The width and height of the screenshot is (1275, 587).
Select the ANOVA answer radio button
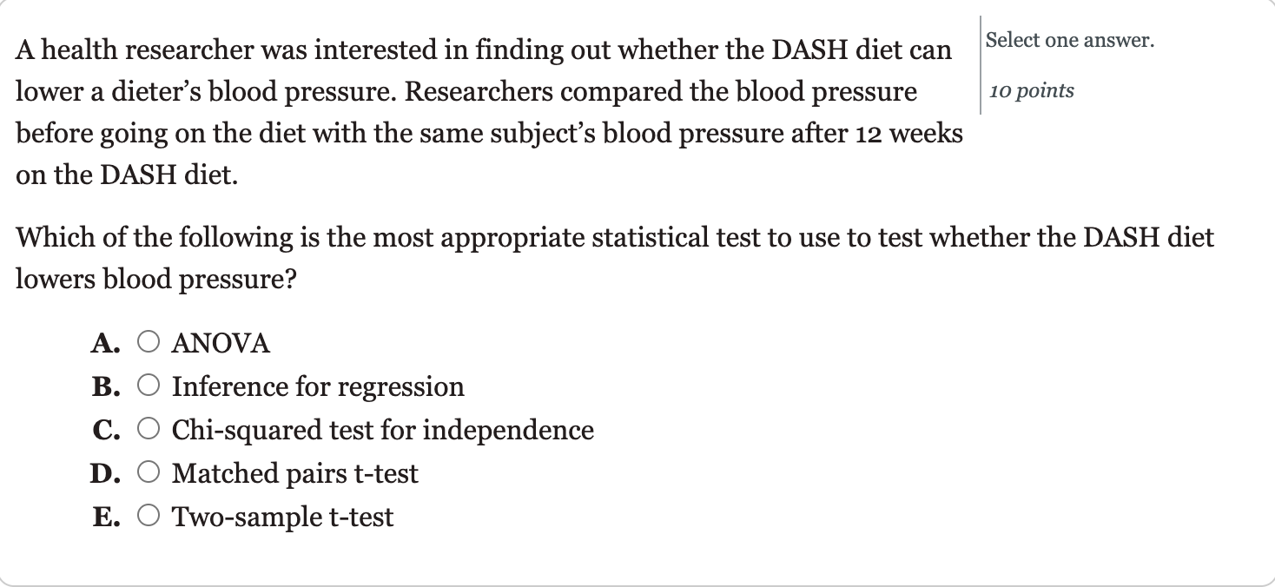pyautogui.click(x=149, y=342)
